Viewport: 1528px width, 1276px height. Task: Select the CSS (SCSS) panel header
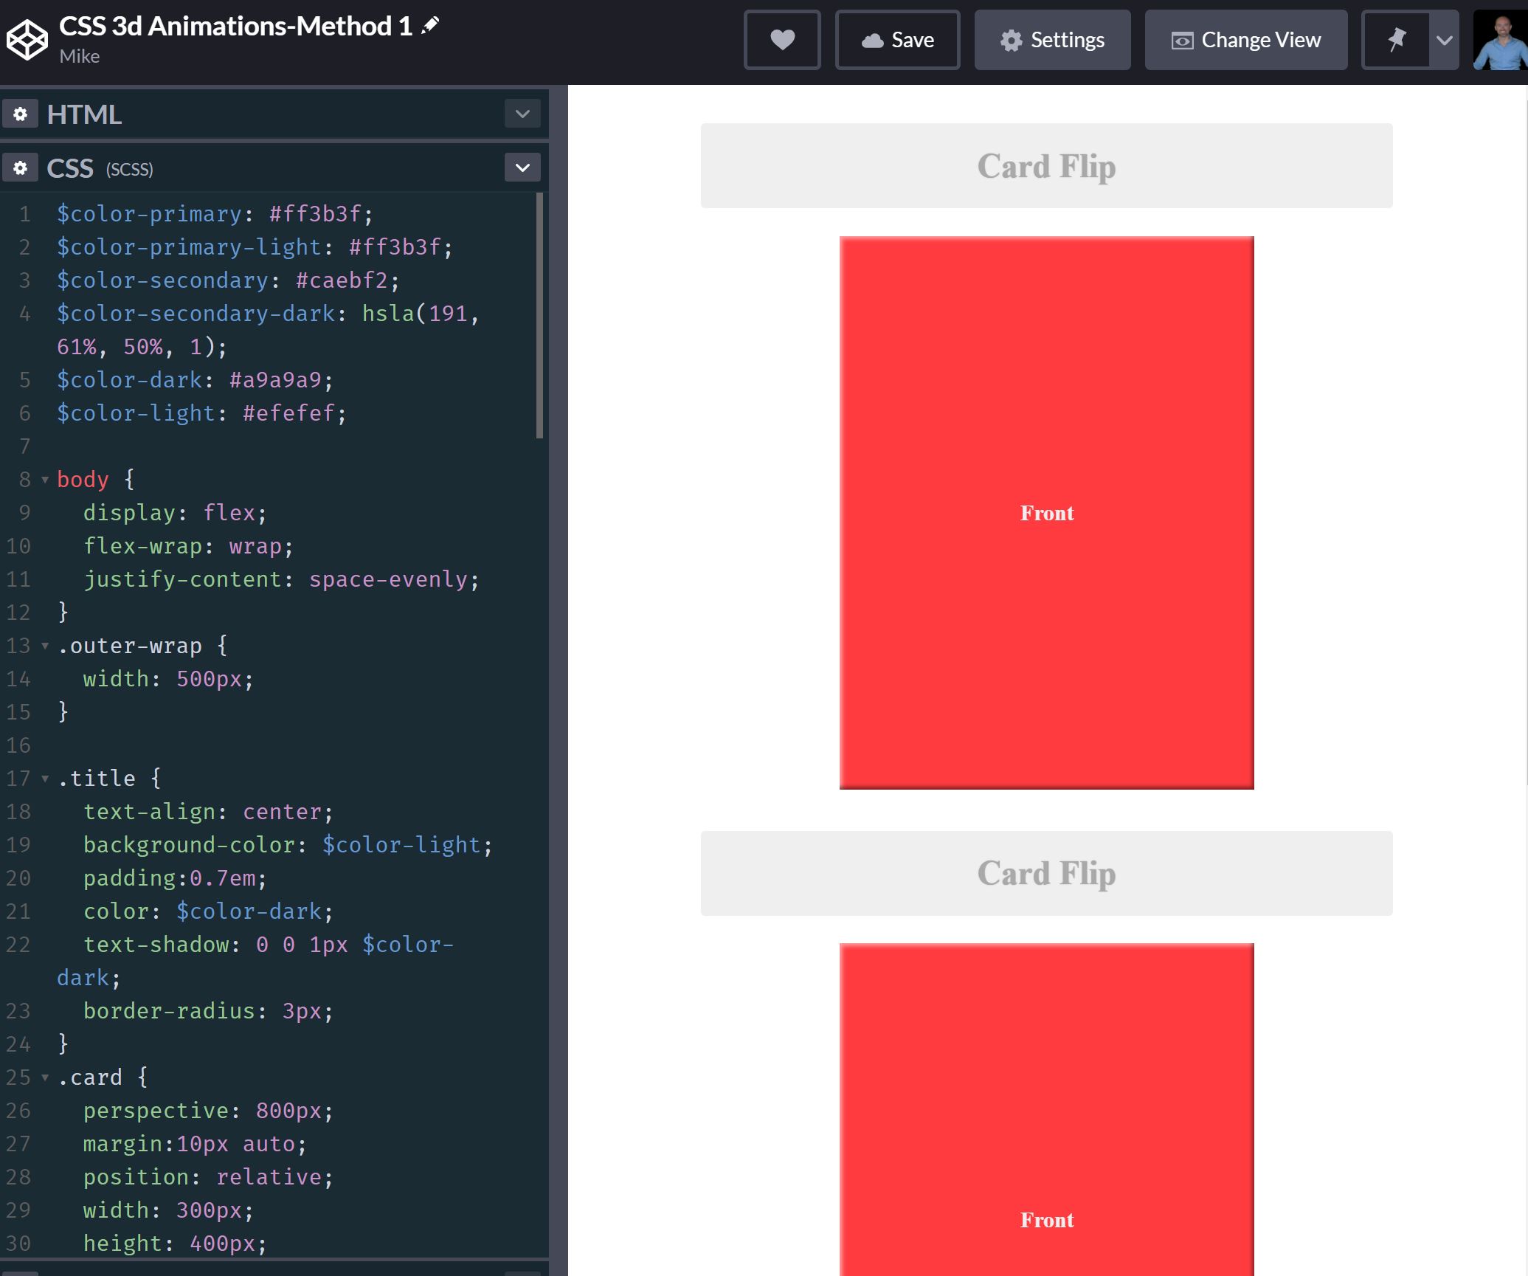click(x=70, y=168)
